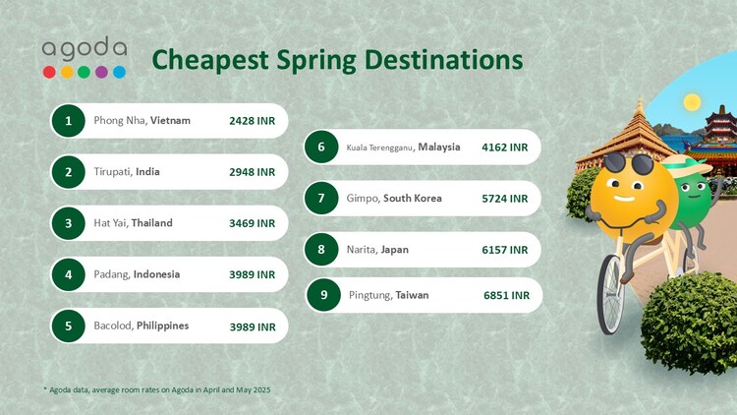Click the Cheapest Spring Destinations heading

[x=337, y=61]
